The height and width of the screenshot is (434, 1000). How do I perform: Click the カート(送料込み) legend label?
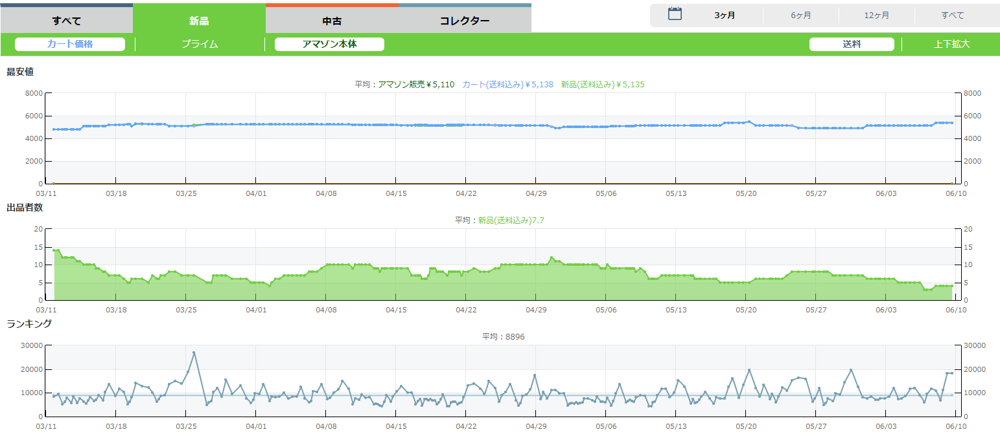click(x=507, y=84)
